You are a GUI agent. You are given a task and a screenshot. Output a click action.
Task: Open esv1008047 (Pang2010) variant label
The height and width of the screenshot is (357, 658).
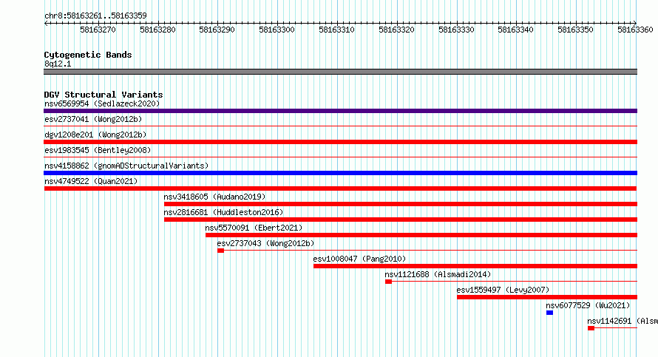click(359, 259)
